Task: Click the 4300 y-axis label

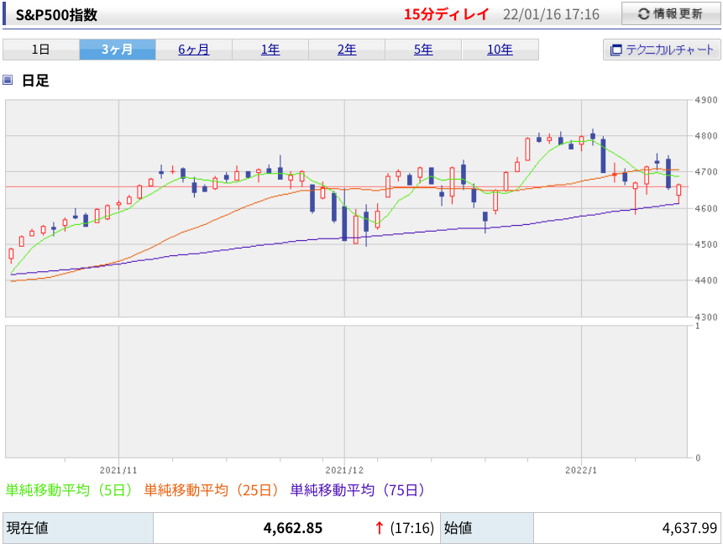Action: (706, 317)
